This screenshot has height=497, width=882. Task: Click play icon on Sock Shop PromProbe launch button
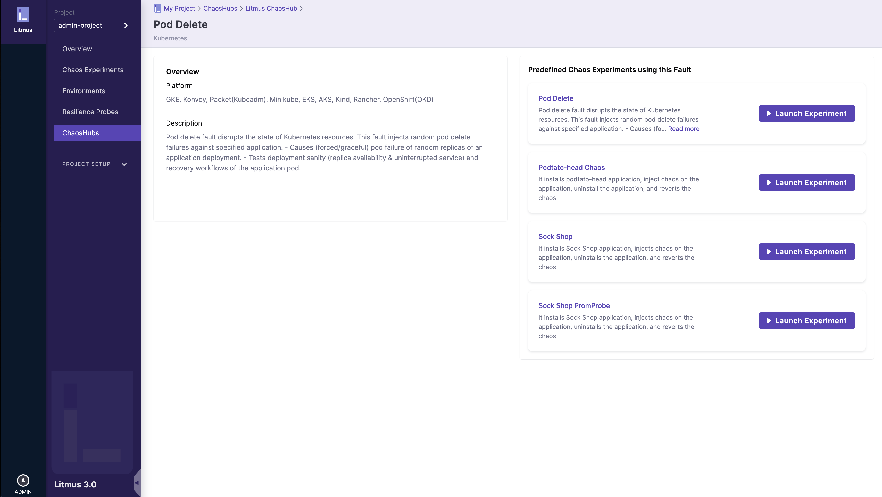pos(769,321)
